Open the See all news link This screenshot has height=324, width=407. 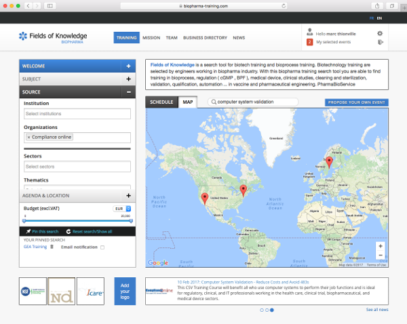pos(377,310)
